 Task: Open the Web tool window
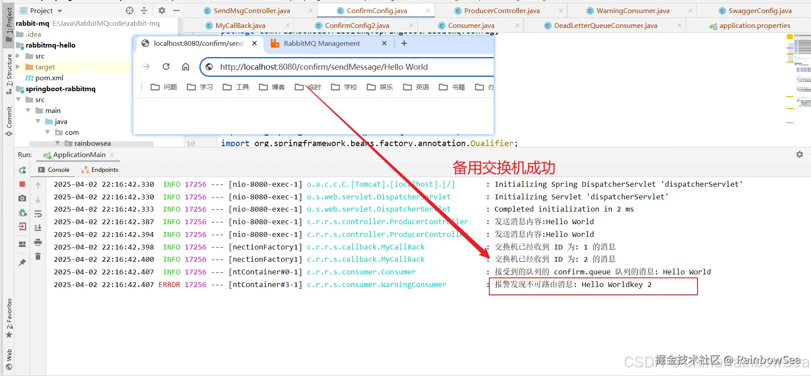coord(9,359)
